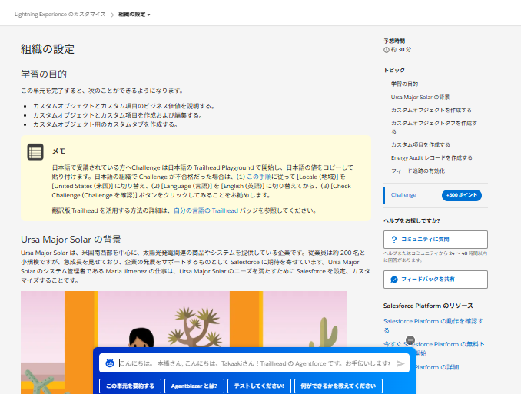Click the clock icon next to 約 30 分
The image size is (521, 394).
pos(387,50)
